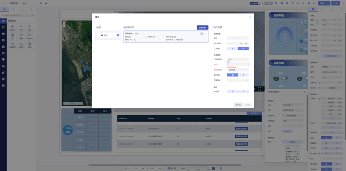Open the 打开方式 dropdown showing 当前页面
Image resolution: width=346 pixels, height=171 pixels.
(238, 70)
